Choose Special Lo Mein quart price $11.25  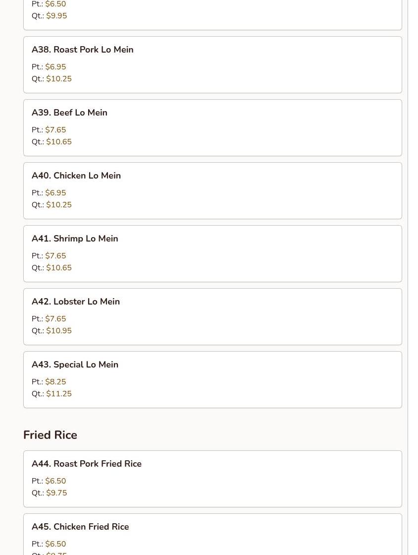tap(59, 394)
